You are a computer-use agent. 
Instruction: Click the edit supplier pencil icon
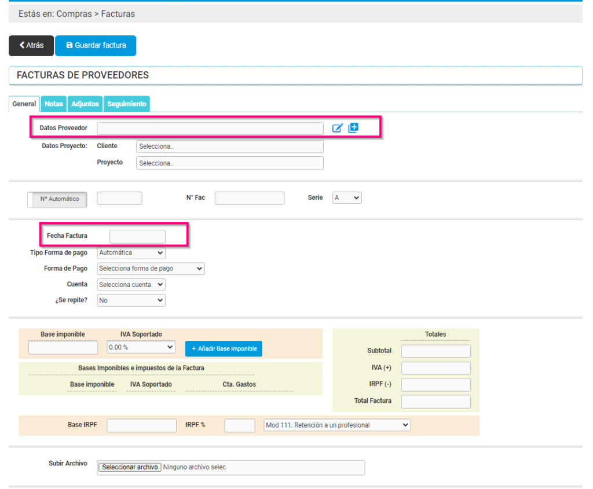[338, 128]
